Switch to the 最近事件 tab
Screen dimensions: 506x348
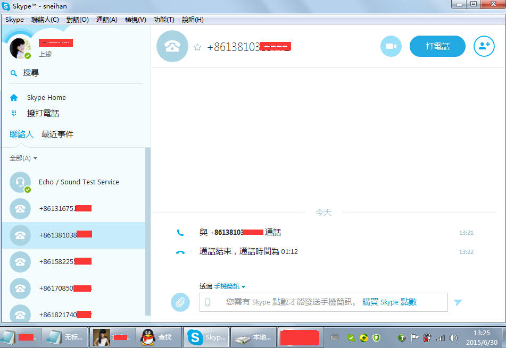[x=57, y=134]
